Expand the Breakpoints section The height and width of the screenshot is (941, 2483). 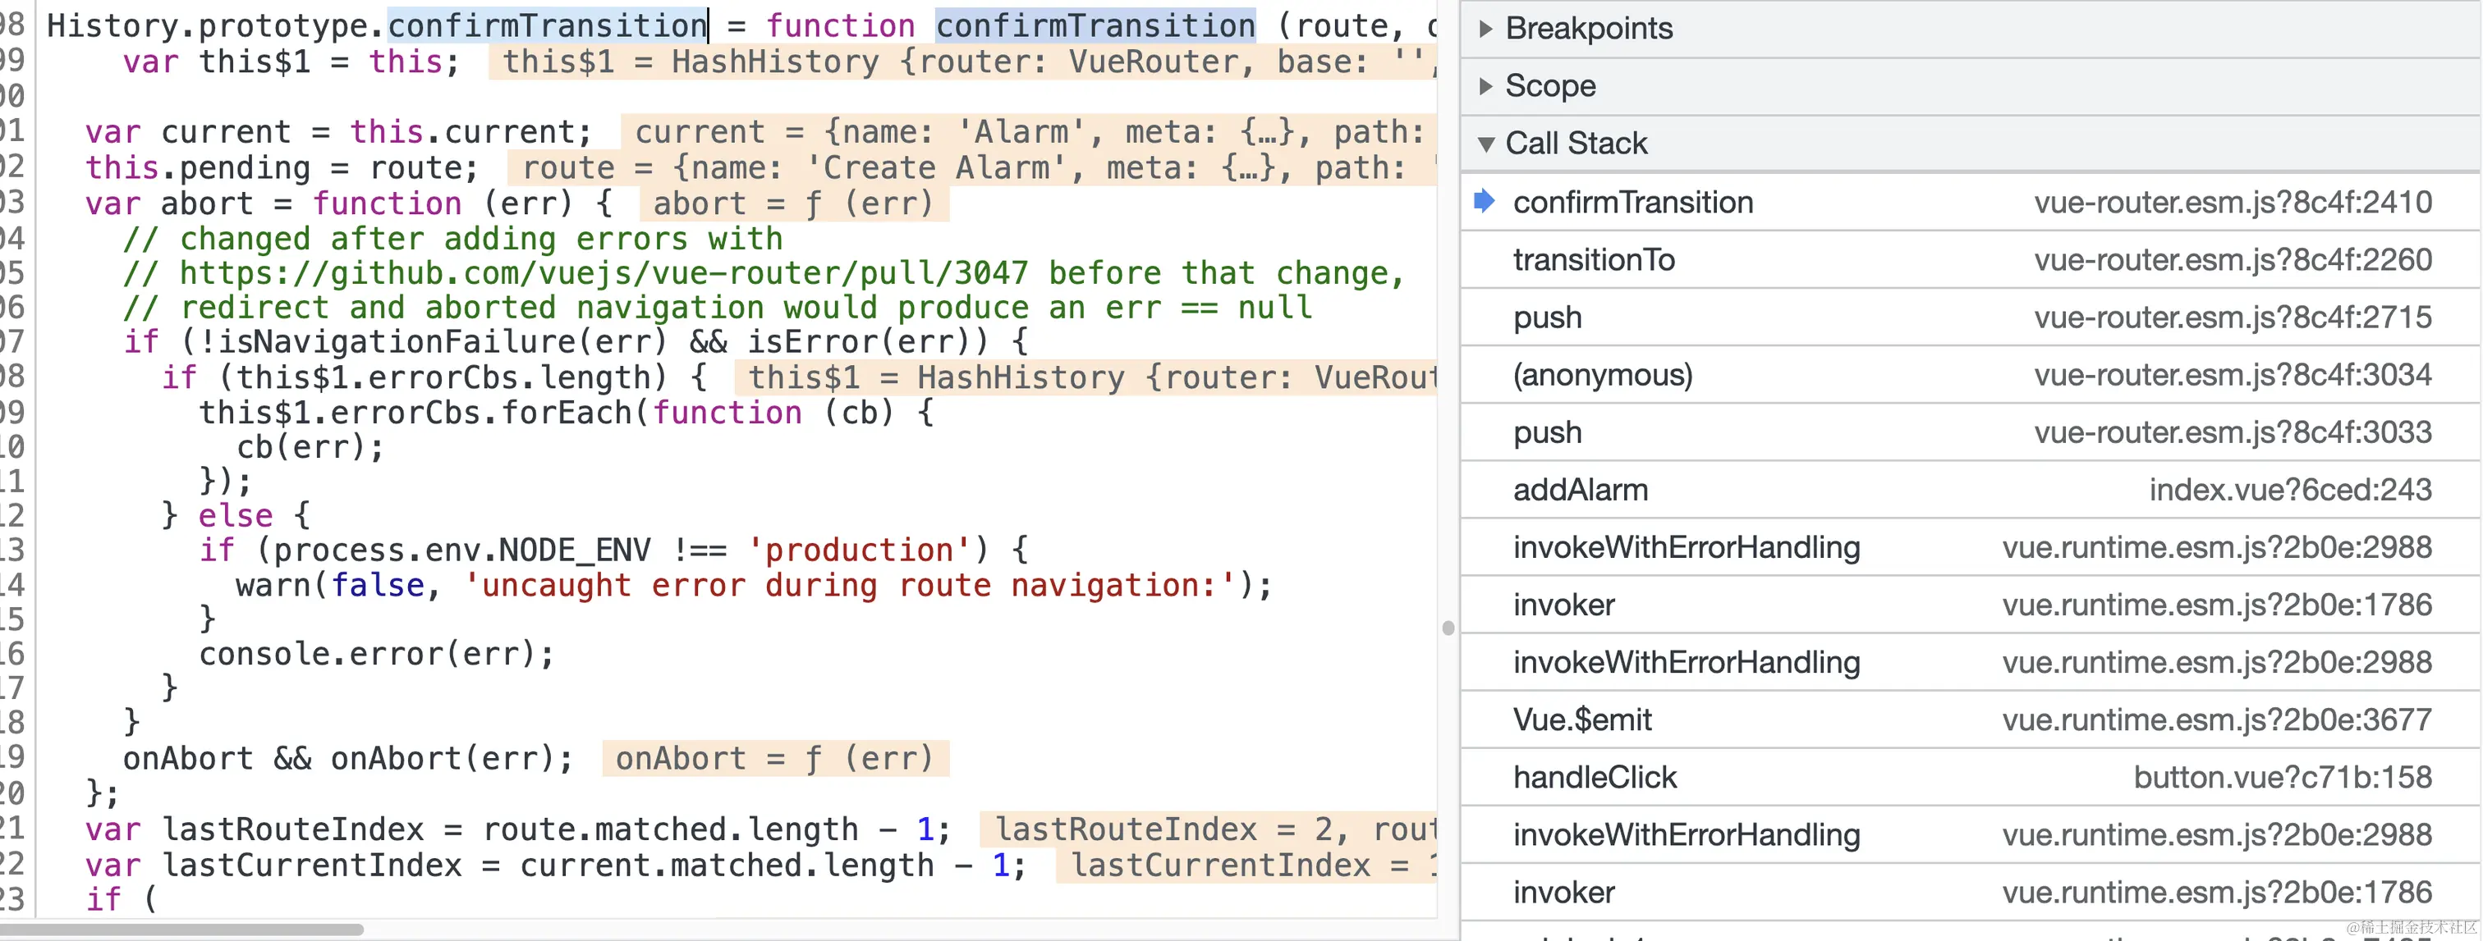pyautogui.click(x=1485, y=29)
